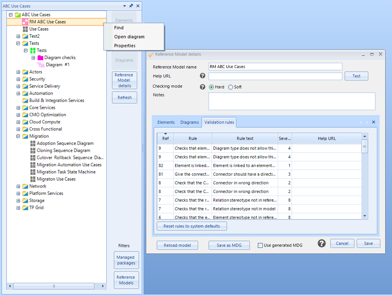Click the large help icon near Cancel

point(321,243)
